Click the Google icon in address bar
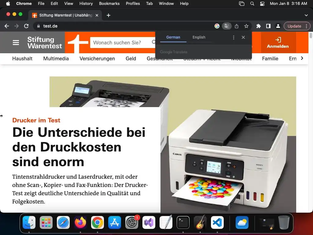The image size is (313, 235). click(217, 26)
